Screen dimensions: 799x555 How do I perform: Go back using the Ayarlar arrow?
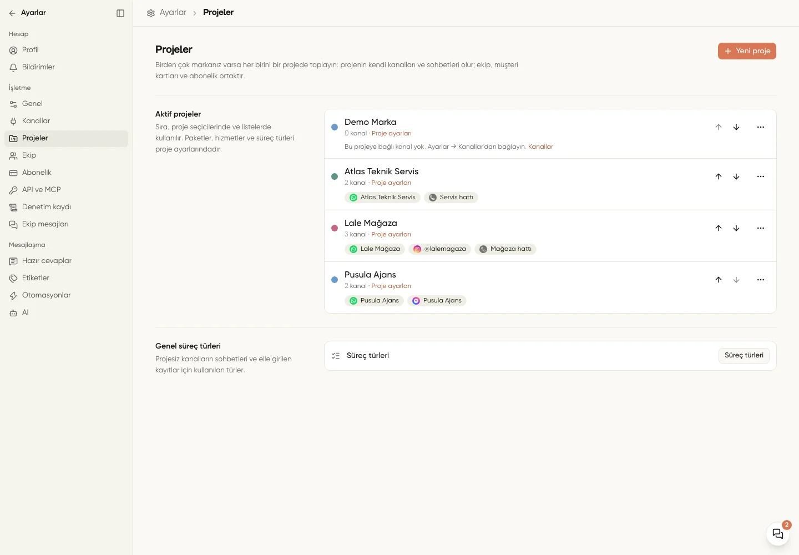(12, 13)
